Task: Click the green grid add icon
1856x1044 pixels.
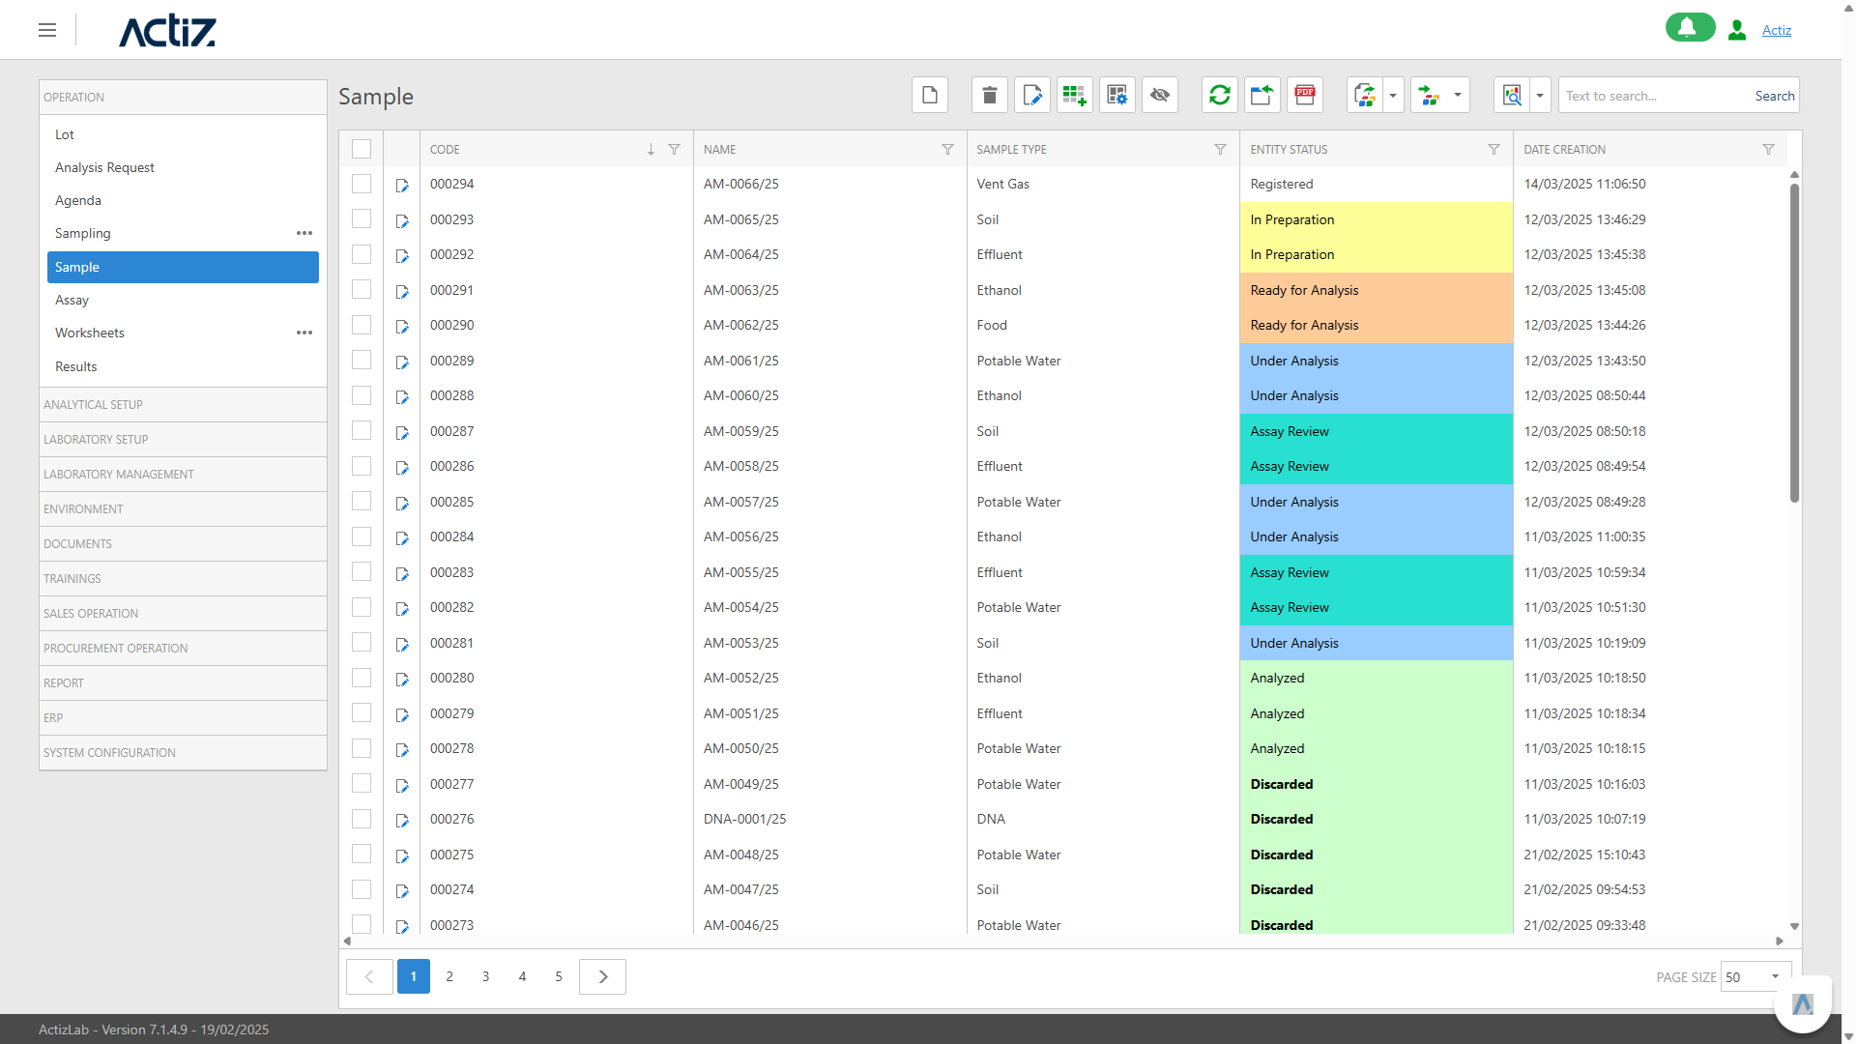Action: [x=1074, y=95]
